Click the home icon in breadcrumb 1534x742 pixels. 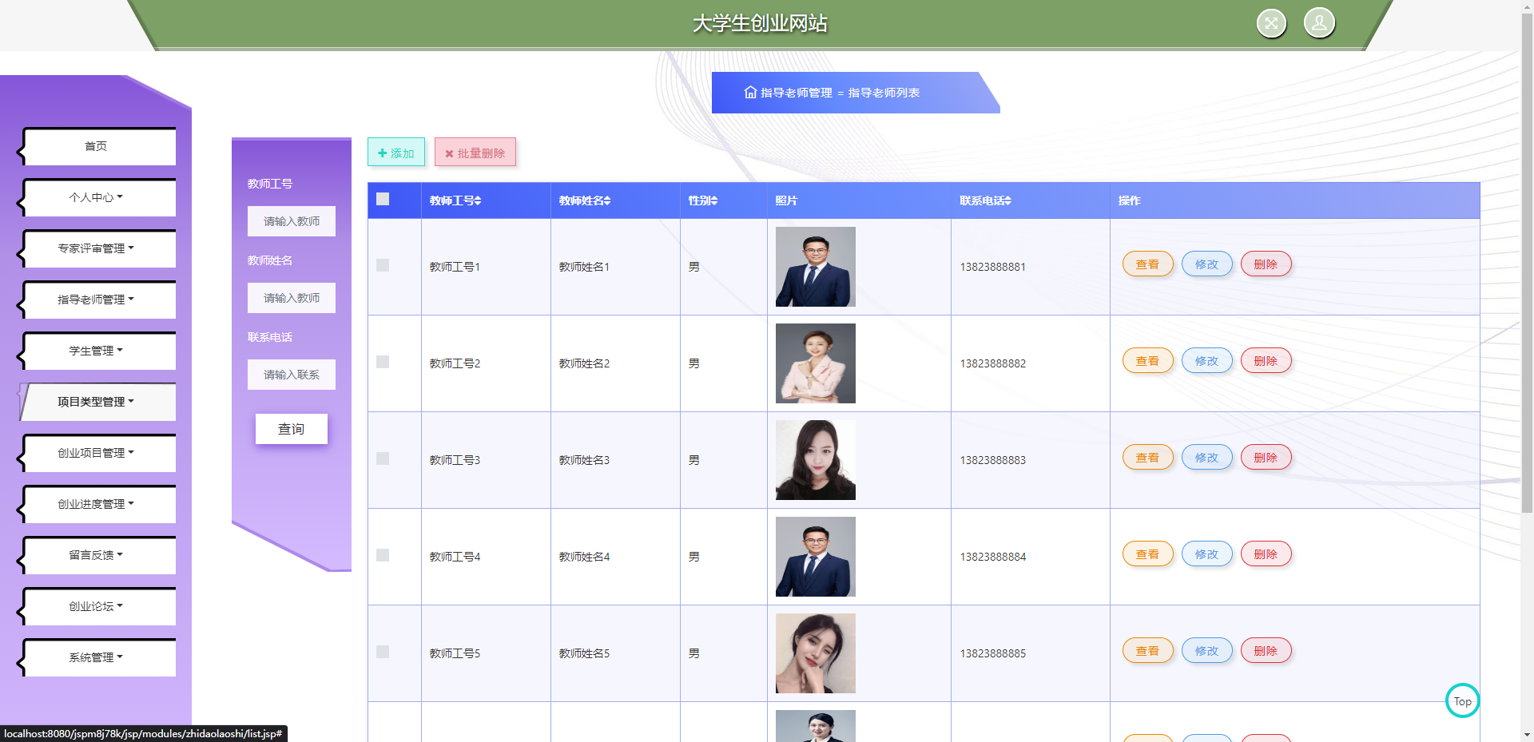point(750,93)
